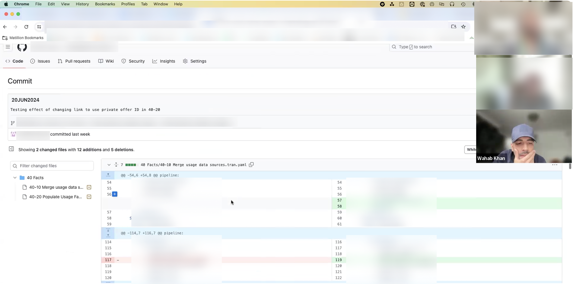This screenshot has width=573, height=284.
Task: Click the headphones menu bar icon
Action: click(x=452, y=4)
